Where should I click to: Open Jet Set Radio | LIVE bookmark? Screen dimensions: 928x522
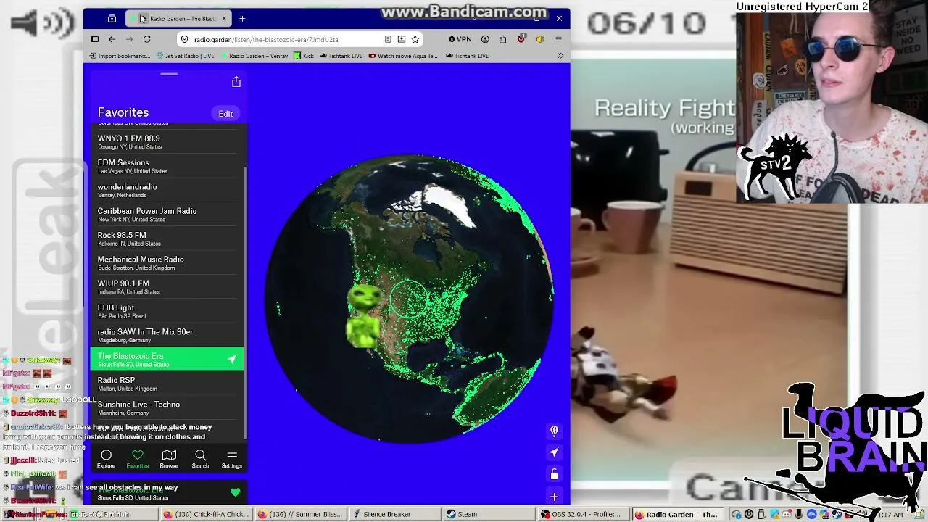(185, 56)
